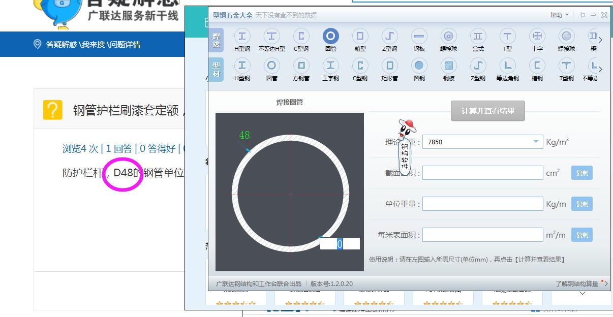Image resolution: width=613 pixels, height=317 pixels.
Task: Select 钢板 in the 型材 row
Action: point(449,70)
